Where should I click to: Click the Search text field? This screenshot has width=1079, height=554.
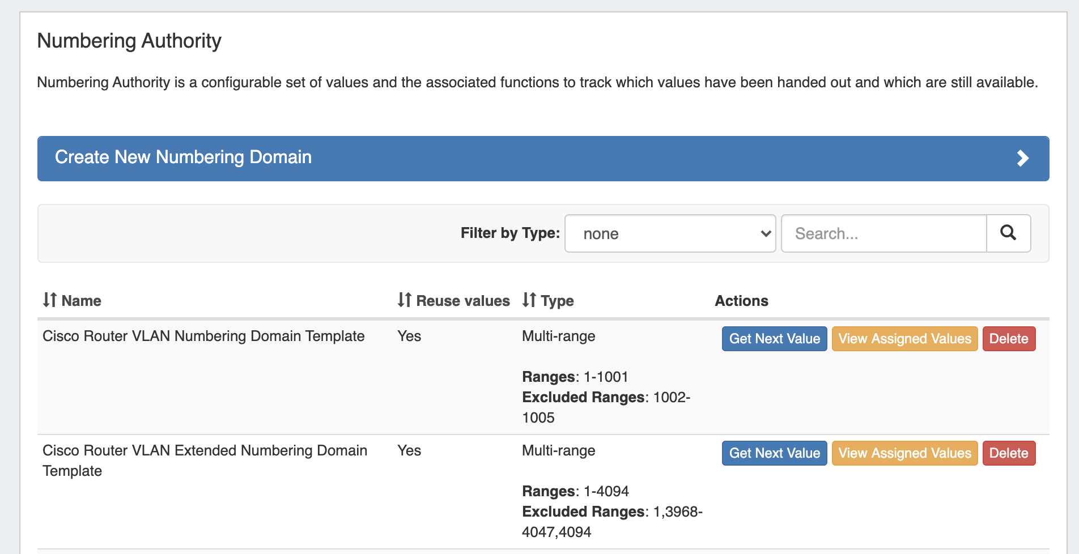pos(883,233)
